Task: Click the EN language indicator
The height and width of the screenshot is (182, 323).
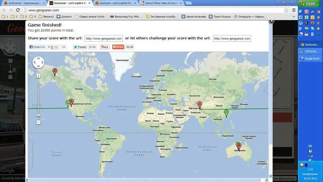Action: pos(310,146)
